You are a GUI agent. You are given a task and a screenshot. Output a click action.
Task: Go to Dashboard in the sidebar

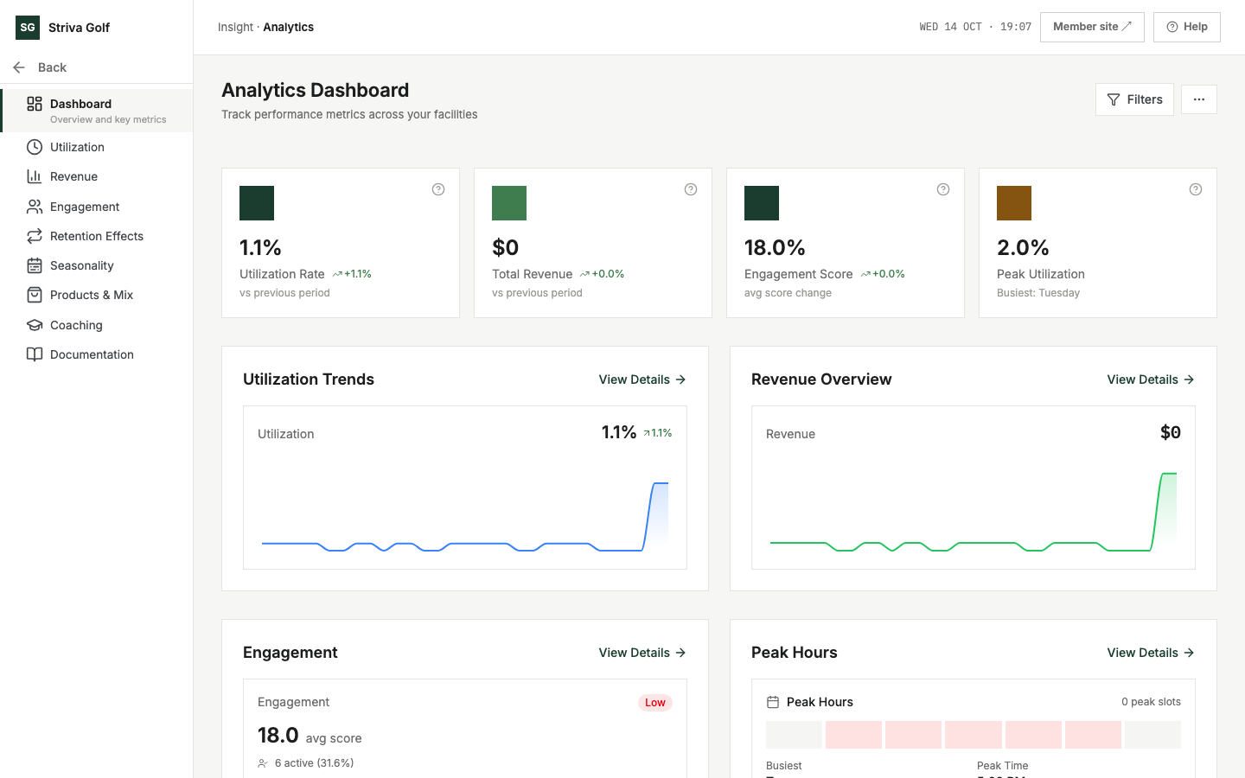[97, 111]
